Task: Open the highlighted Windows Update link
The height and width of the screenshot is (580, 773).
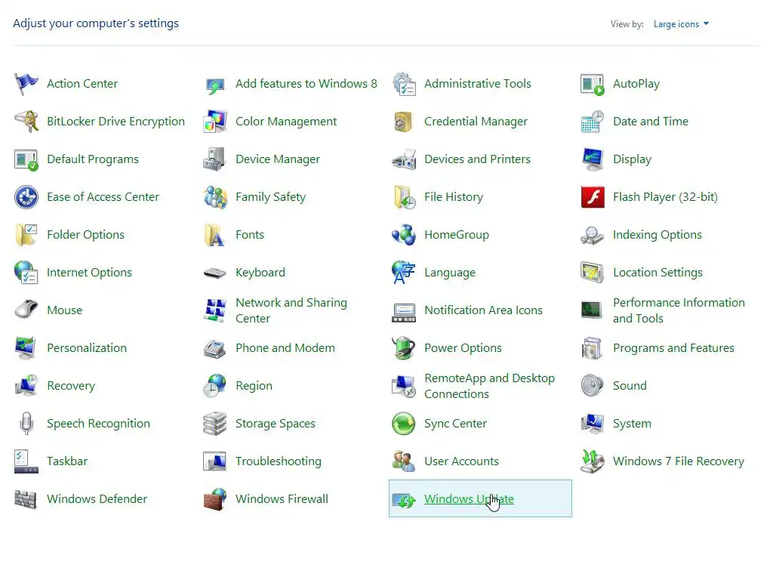Action: tap(469, 499)
